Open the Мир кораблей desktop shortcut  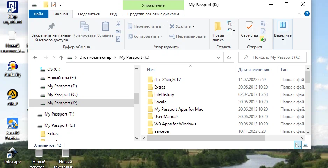[x=12, y=13]
